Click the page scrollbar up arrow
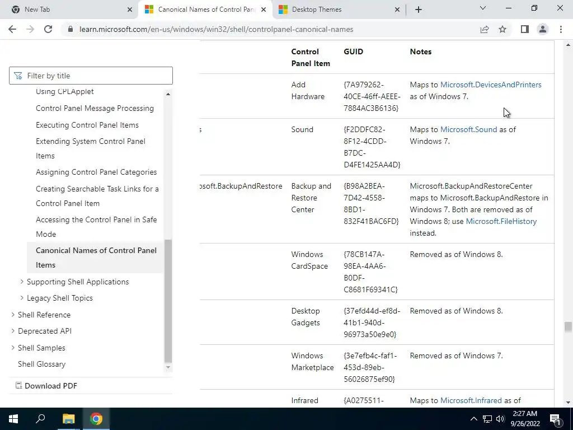Image resolution: width=573 pixels, height=430 pixels. (568, 45)
